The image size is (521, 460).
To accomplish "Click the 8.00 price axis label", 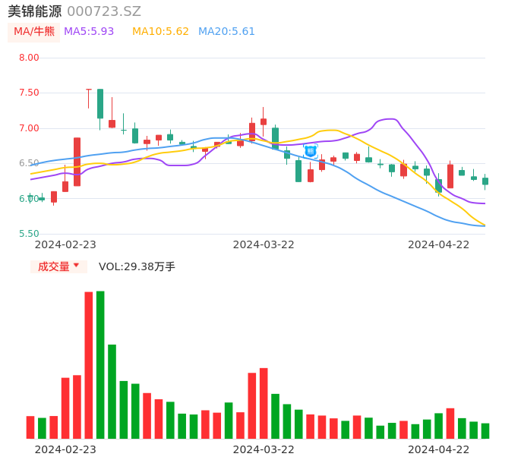I will point(29,58).
